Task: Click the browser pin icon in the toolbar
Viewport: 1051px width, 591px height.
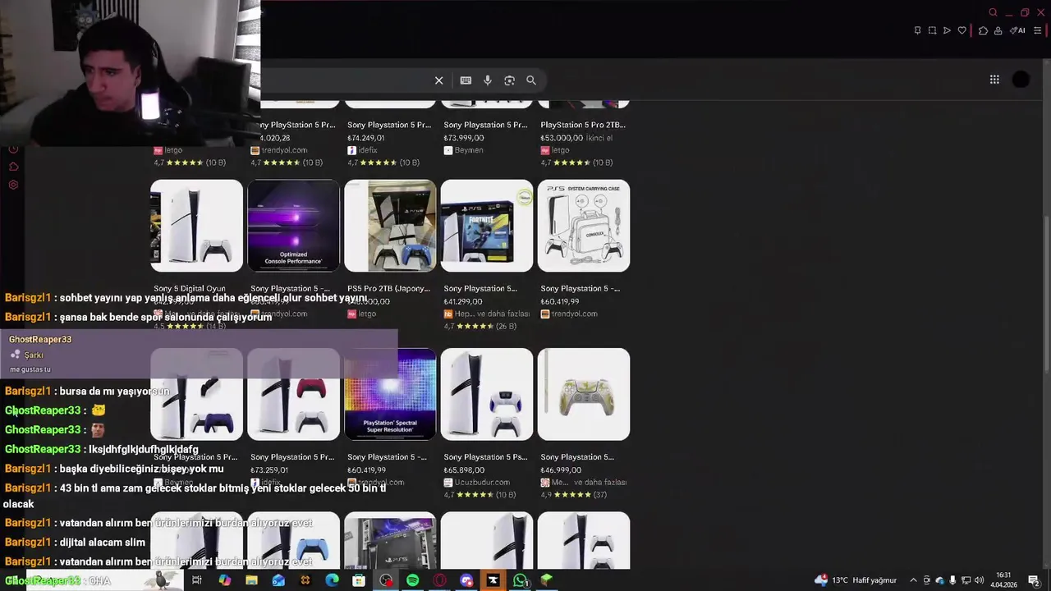Action: pos(917,30)
